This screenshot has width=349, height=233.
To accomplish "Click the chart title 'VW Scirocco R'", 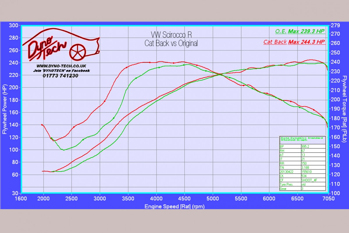I will click(x=171, y=35).
